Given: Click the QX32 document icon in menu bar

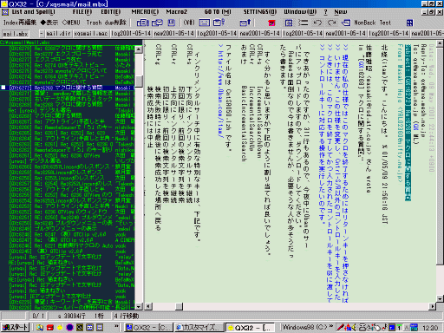Looking at the screenshot, I should [5, 12].
